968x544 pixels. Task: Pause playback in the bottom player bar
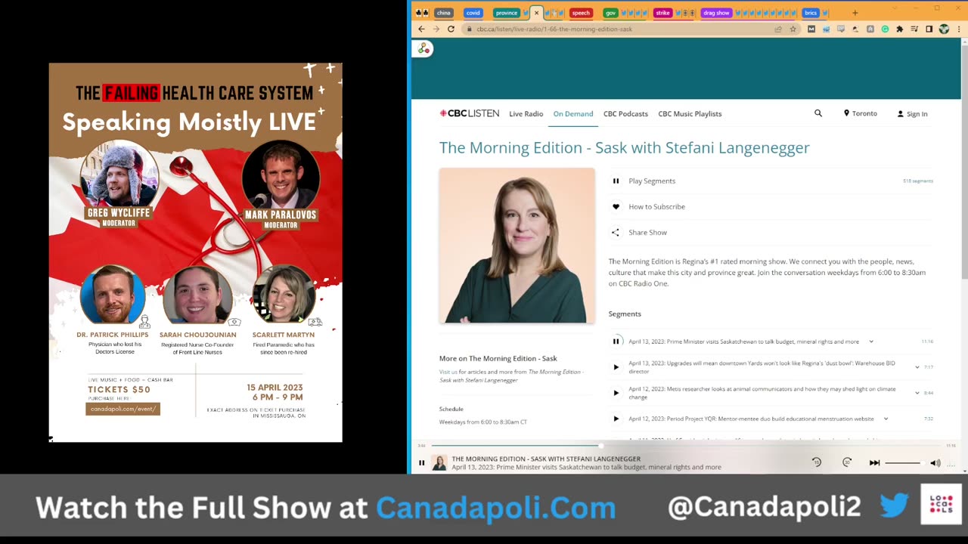[x=422, y=463]
